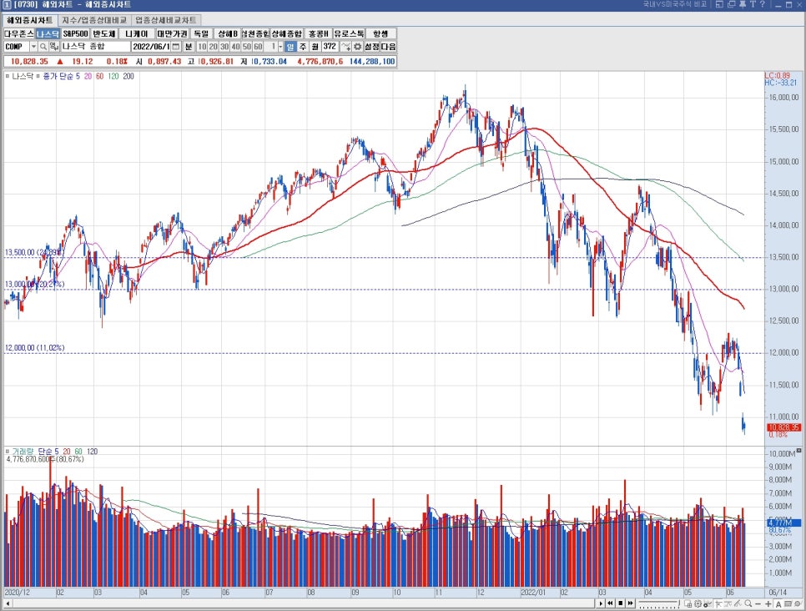The image size is (806, 611).
Task: Click the bottom gear-frame settings icon
Action: [x=698, y=603]
